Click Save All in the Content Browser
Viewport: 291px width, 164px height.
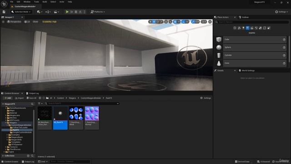tap(31, 98)
